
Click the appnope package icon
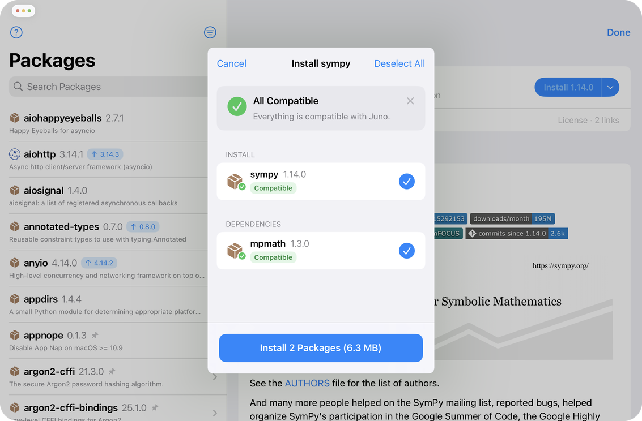(15, 335)
